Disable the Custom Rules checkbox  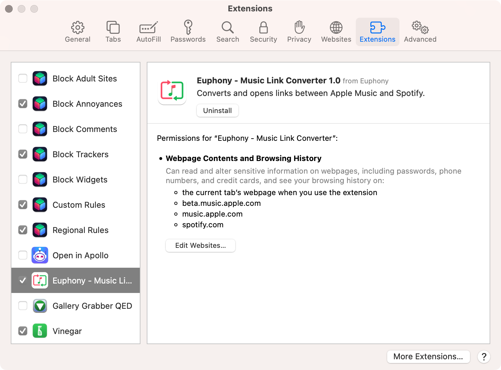(x=23, y=205)
